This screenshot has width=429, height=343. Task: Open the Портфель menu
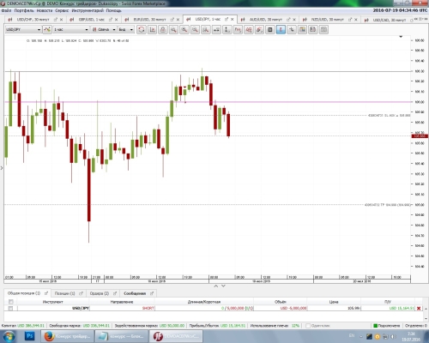24,10
